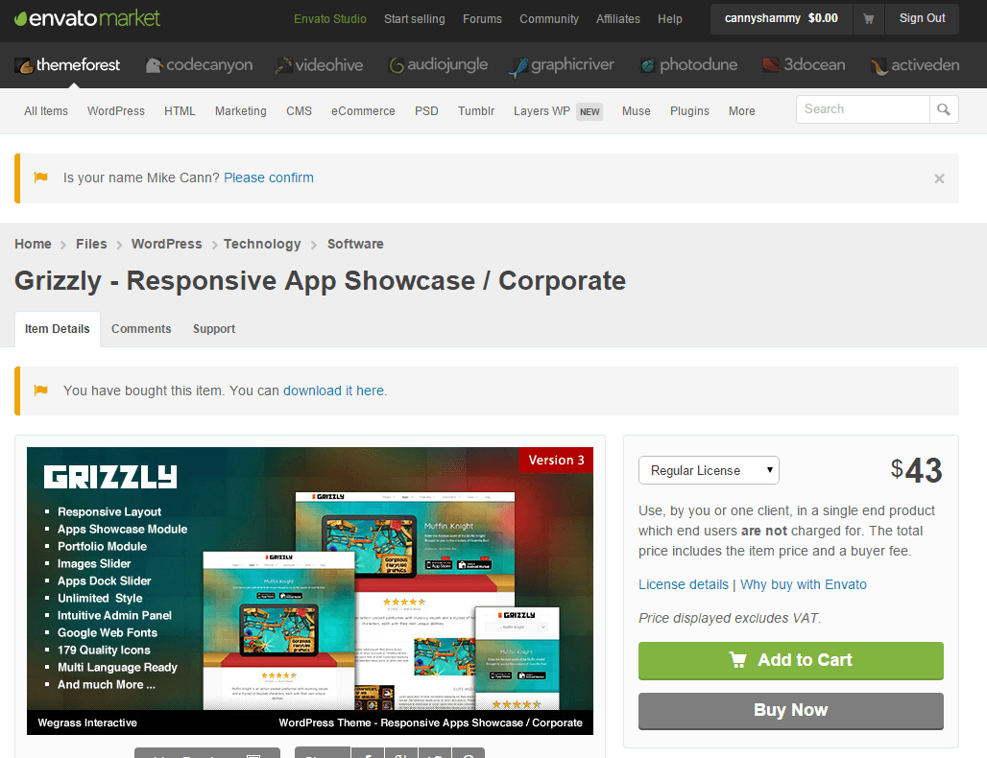Add the Grizzly theme to cart
Screen dimensions: 987x758
point(790,660)
